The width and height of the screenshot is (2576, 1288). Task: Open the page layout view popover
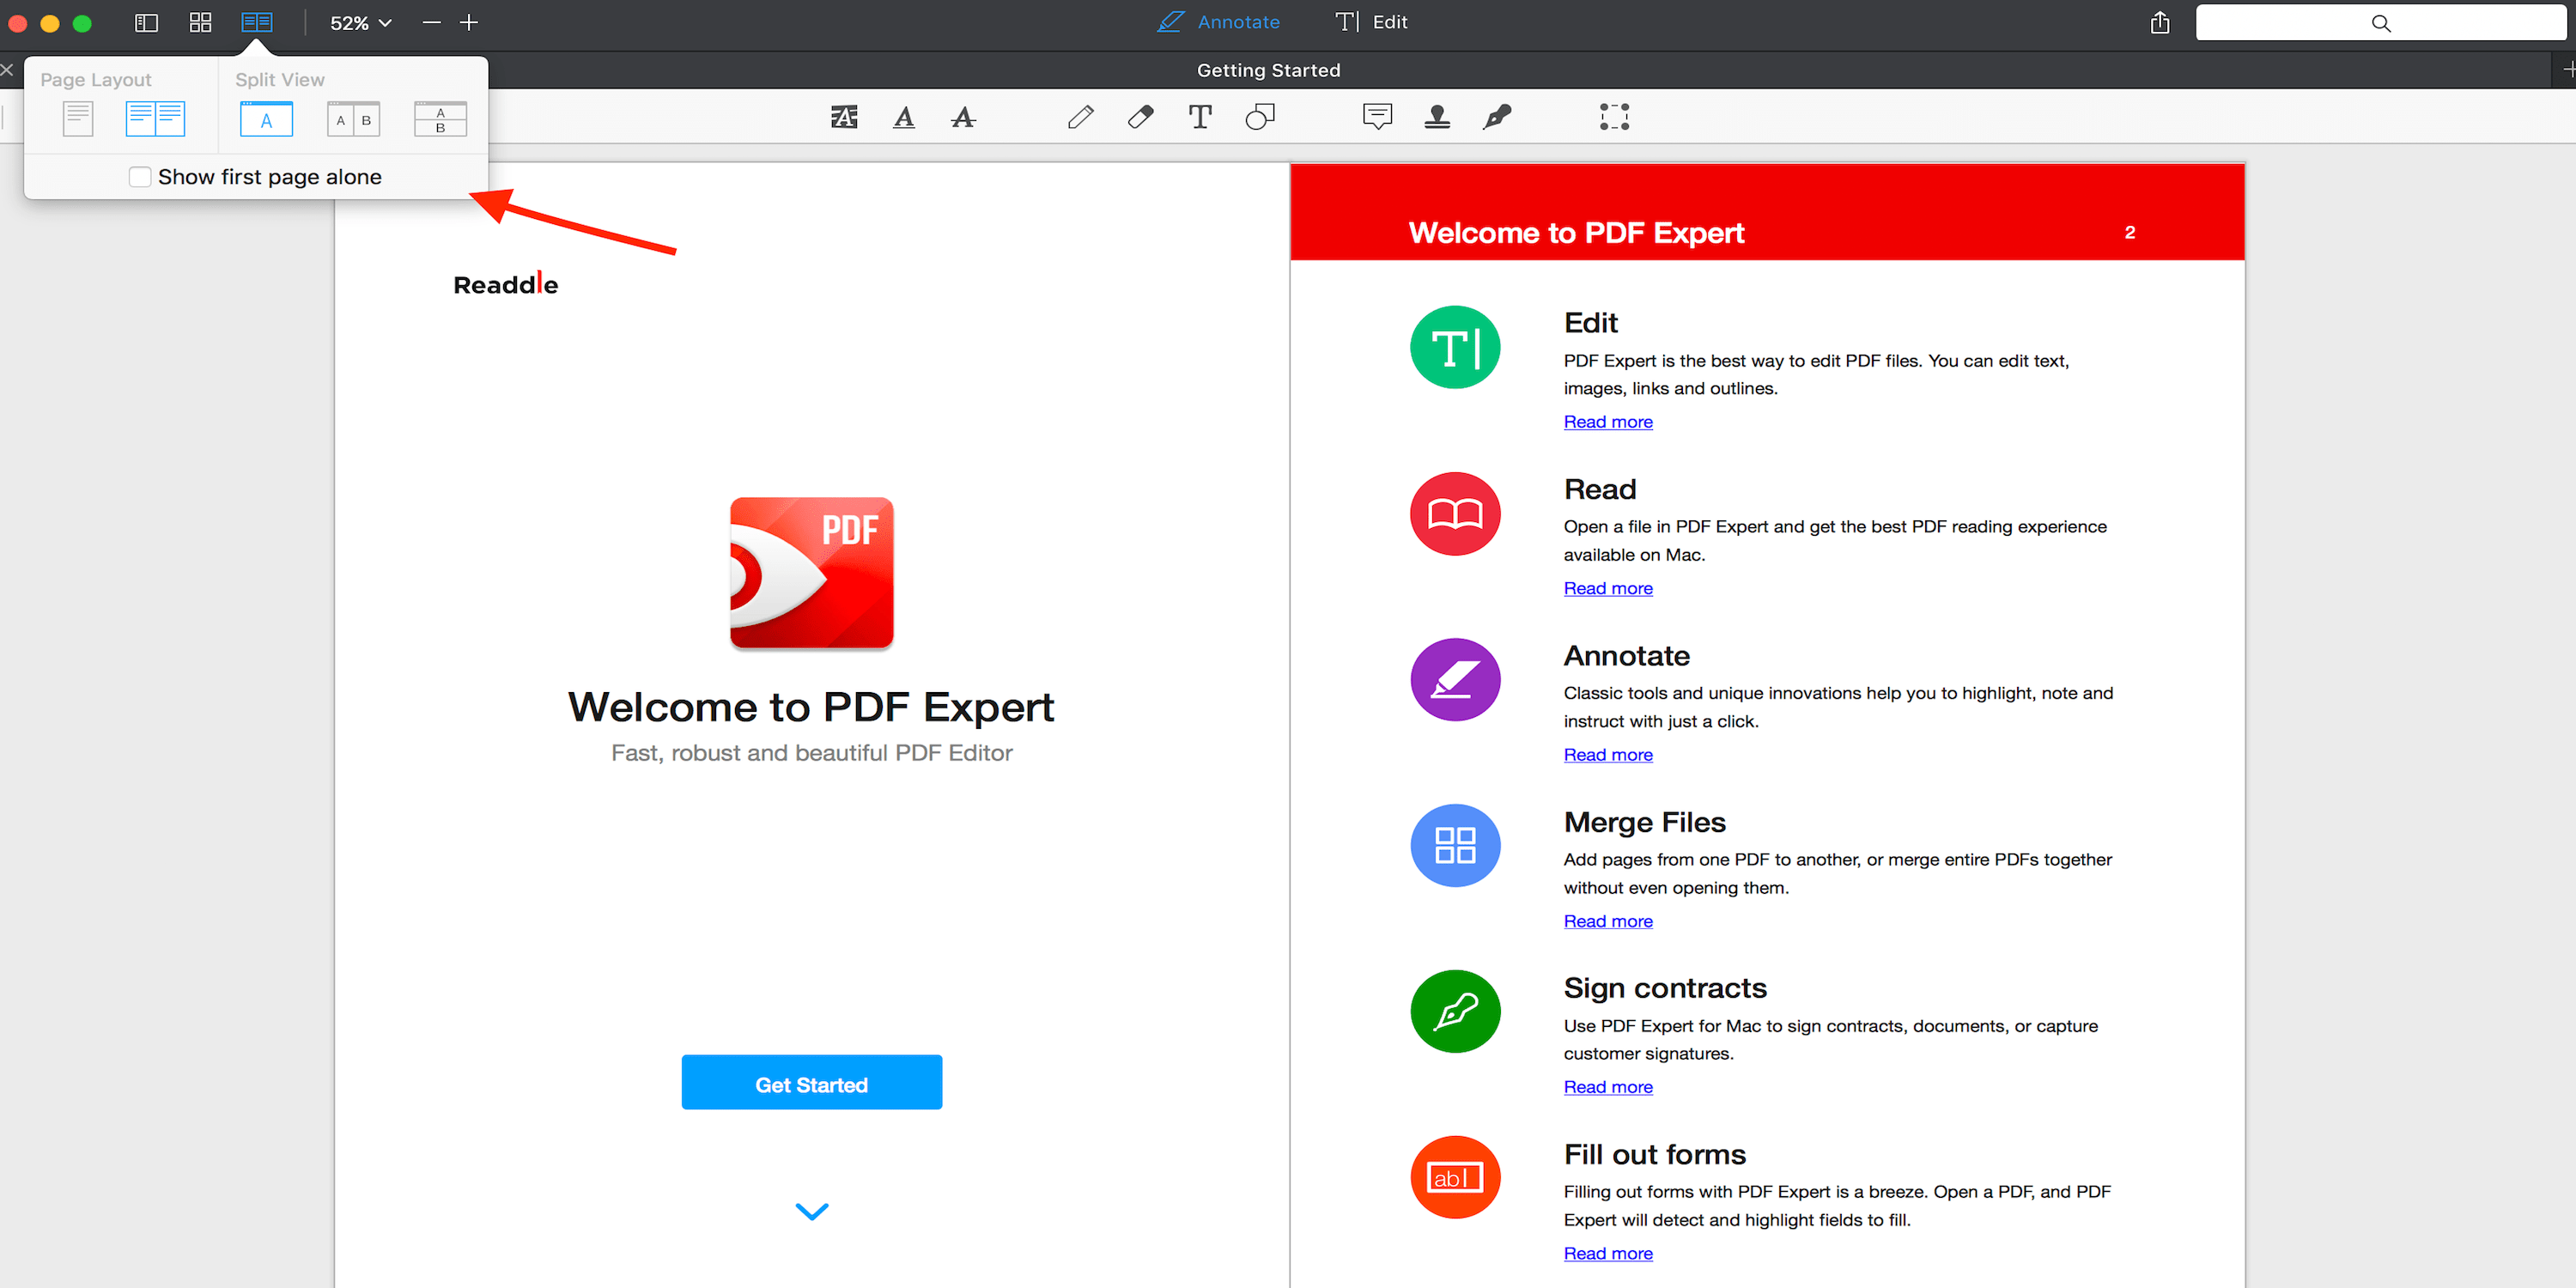coord(256,22)
